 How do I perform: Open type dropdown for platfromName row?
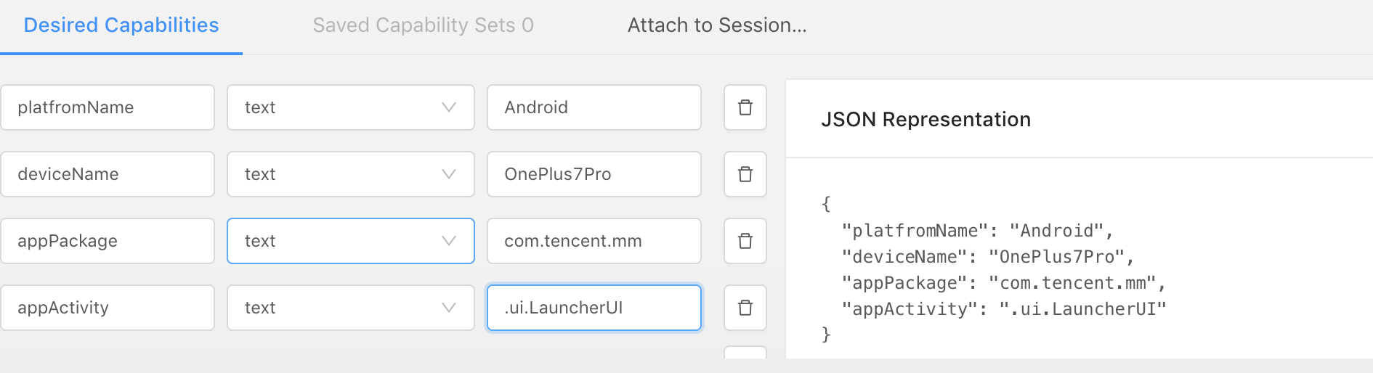click(350, 107)
